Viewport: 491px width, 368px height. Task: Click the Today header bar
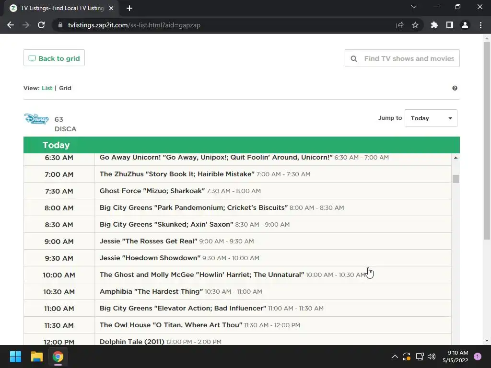coord(242,145)
